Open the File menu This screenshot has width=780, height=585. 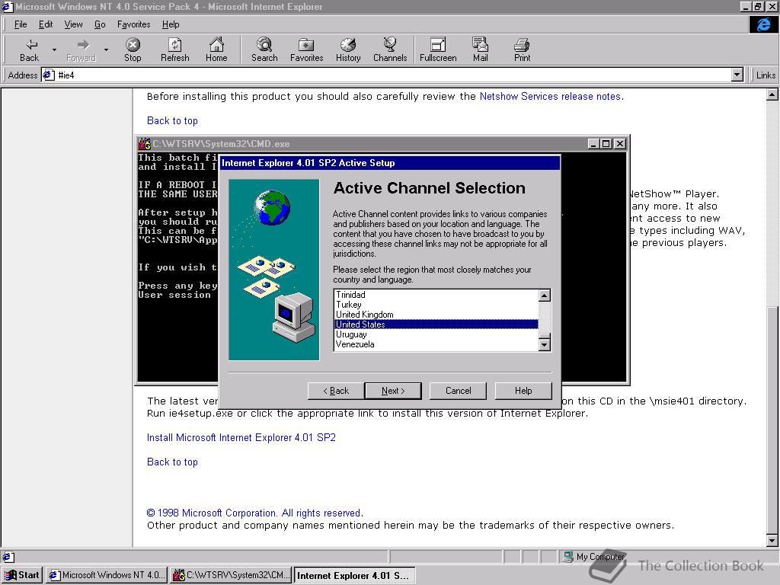pos(21,24)
